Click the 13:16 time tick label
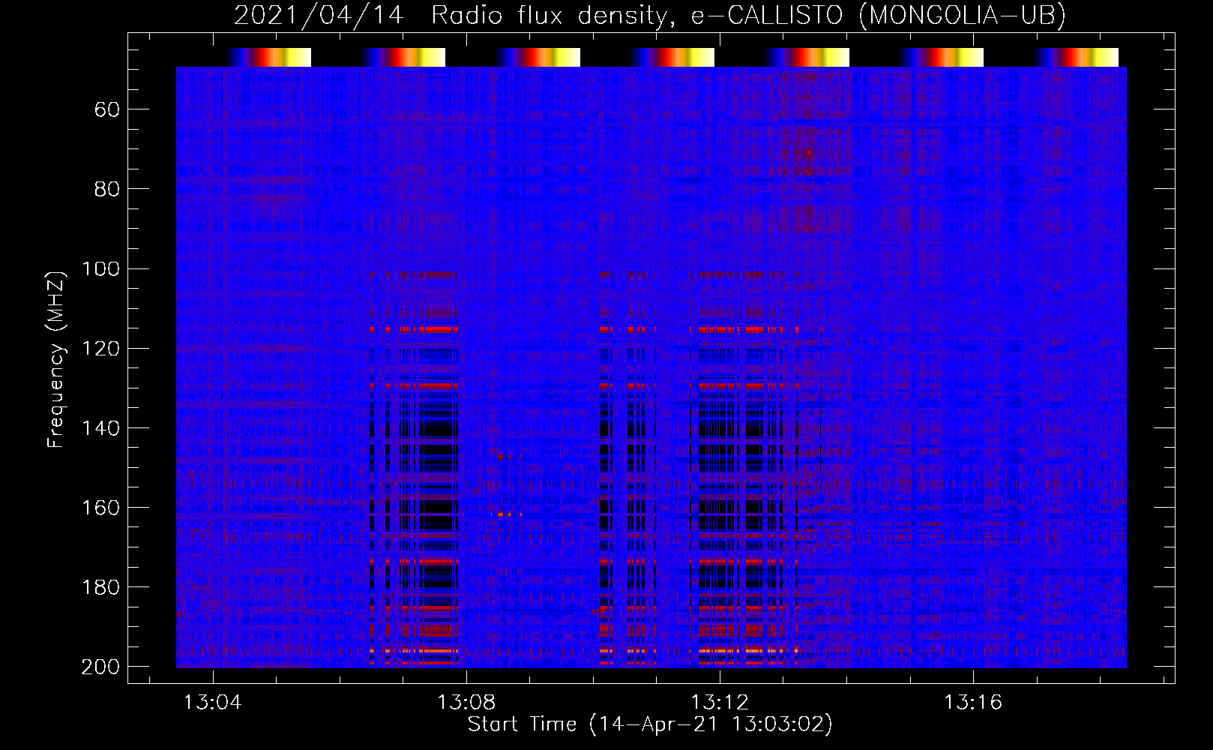Screen dimensions: 1213x750 (x=973, y=703)
